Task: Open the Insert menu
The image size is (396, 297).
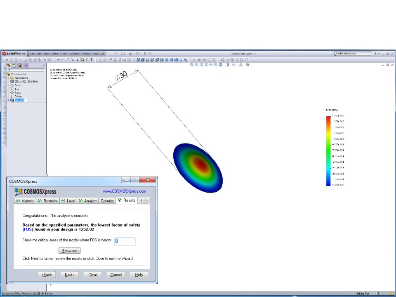Action: (55, 54)
